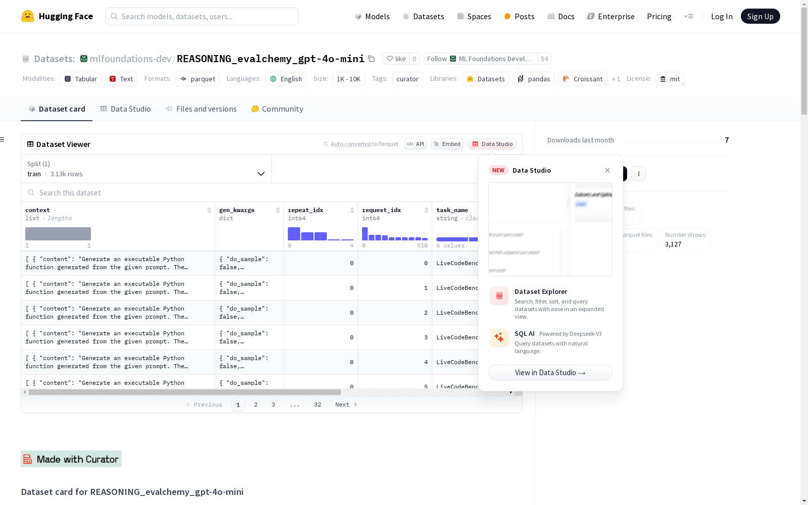This screenshot has width=808, height=505.
Task: Click the 54 followers count
Action: click(544, 59)
